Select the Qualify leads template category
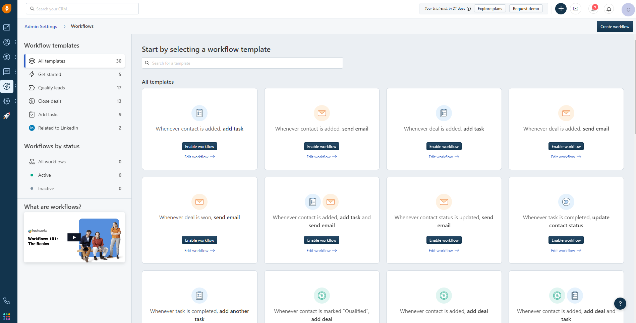The image size is (636, 323). pos(52,88)
